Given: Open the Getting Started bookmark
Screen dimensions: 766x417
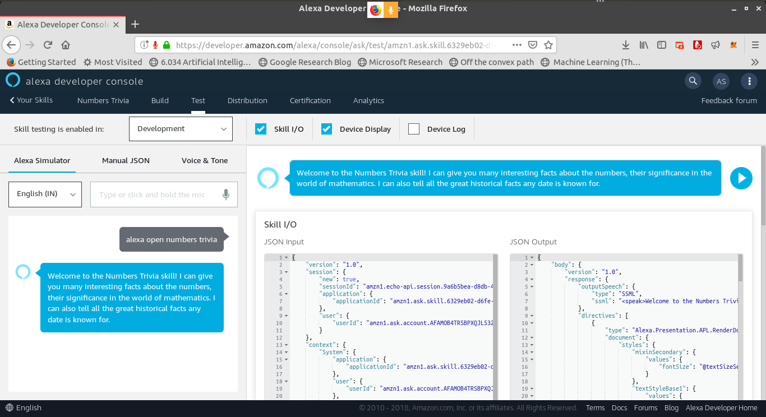Looking at the screenshot, I should (41, 62).
